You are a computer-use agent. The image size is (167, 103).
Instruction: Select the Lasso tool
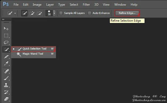coord(6,43)
